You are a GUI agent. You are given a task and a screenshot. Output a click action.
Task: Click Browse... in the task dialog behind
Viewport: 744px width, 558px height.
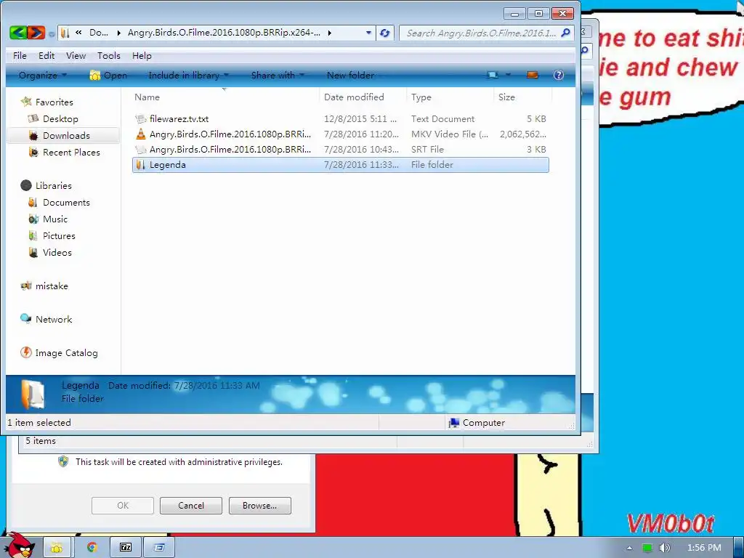[259, 506]
